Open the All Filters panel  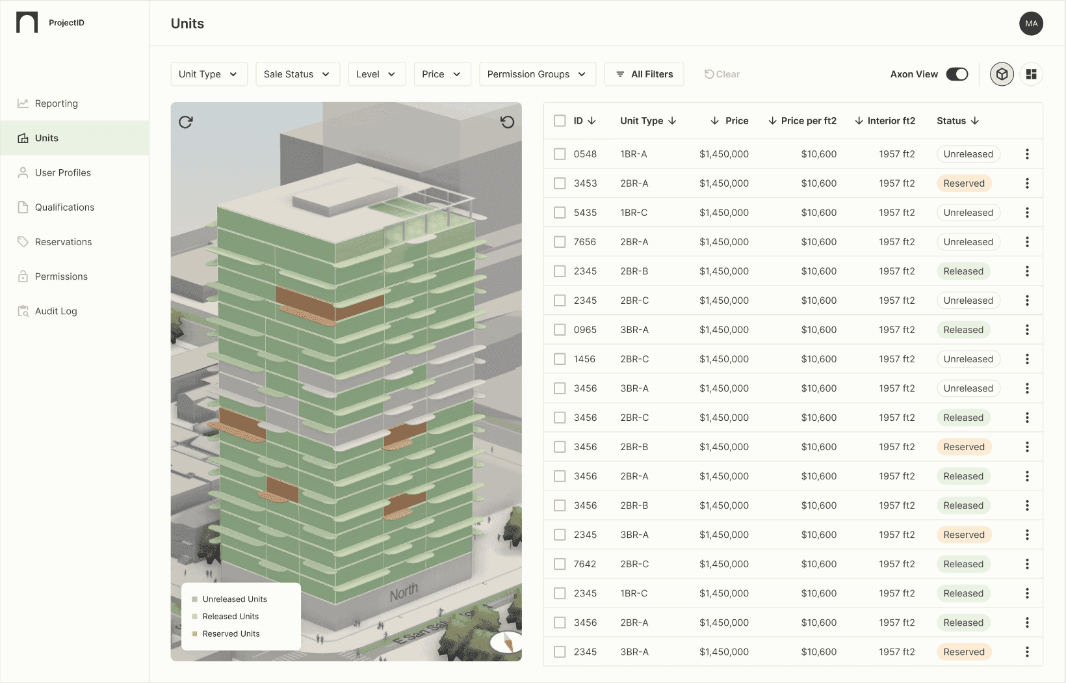click(x=643, y=74)
